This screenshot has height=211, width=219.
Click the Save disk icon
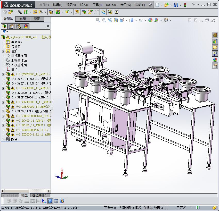coord(176,5)
